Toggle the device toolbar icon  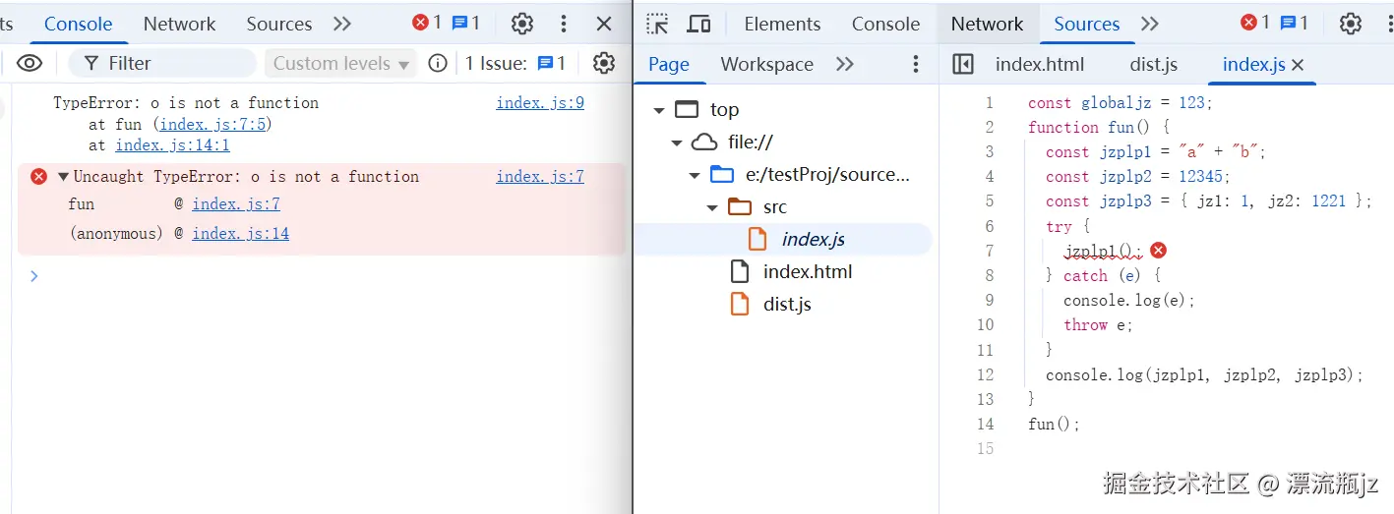tap(698, 24)
